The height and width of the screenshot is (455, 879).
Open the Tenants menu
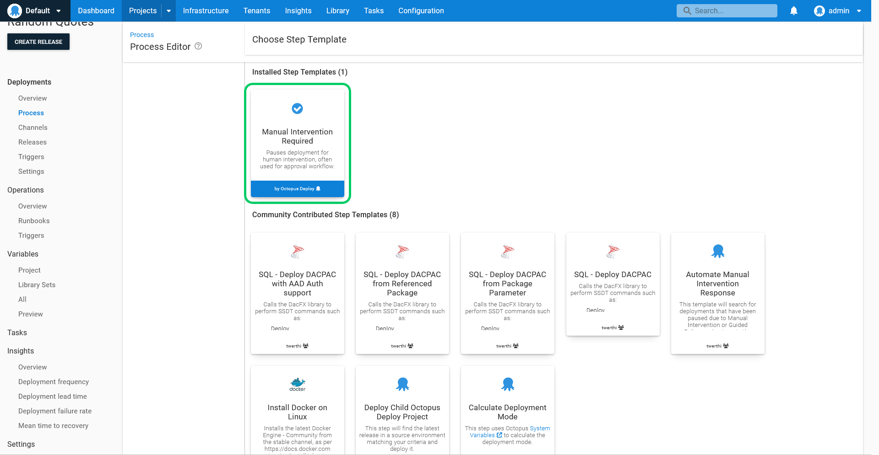257,11
